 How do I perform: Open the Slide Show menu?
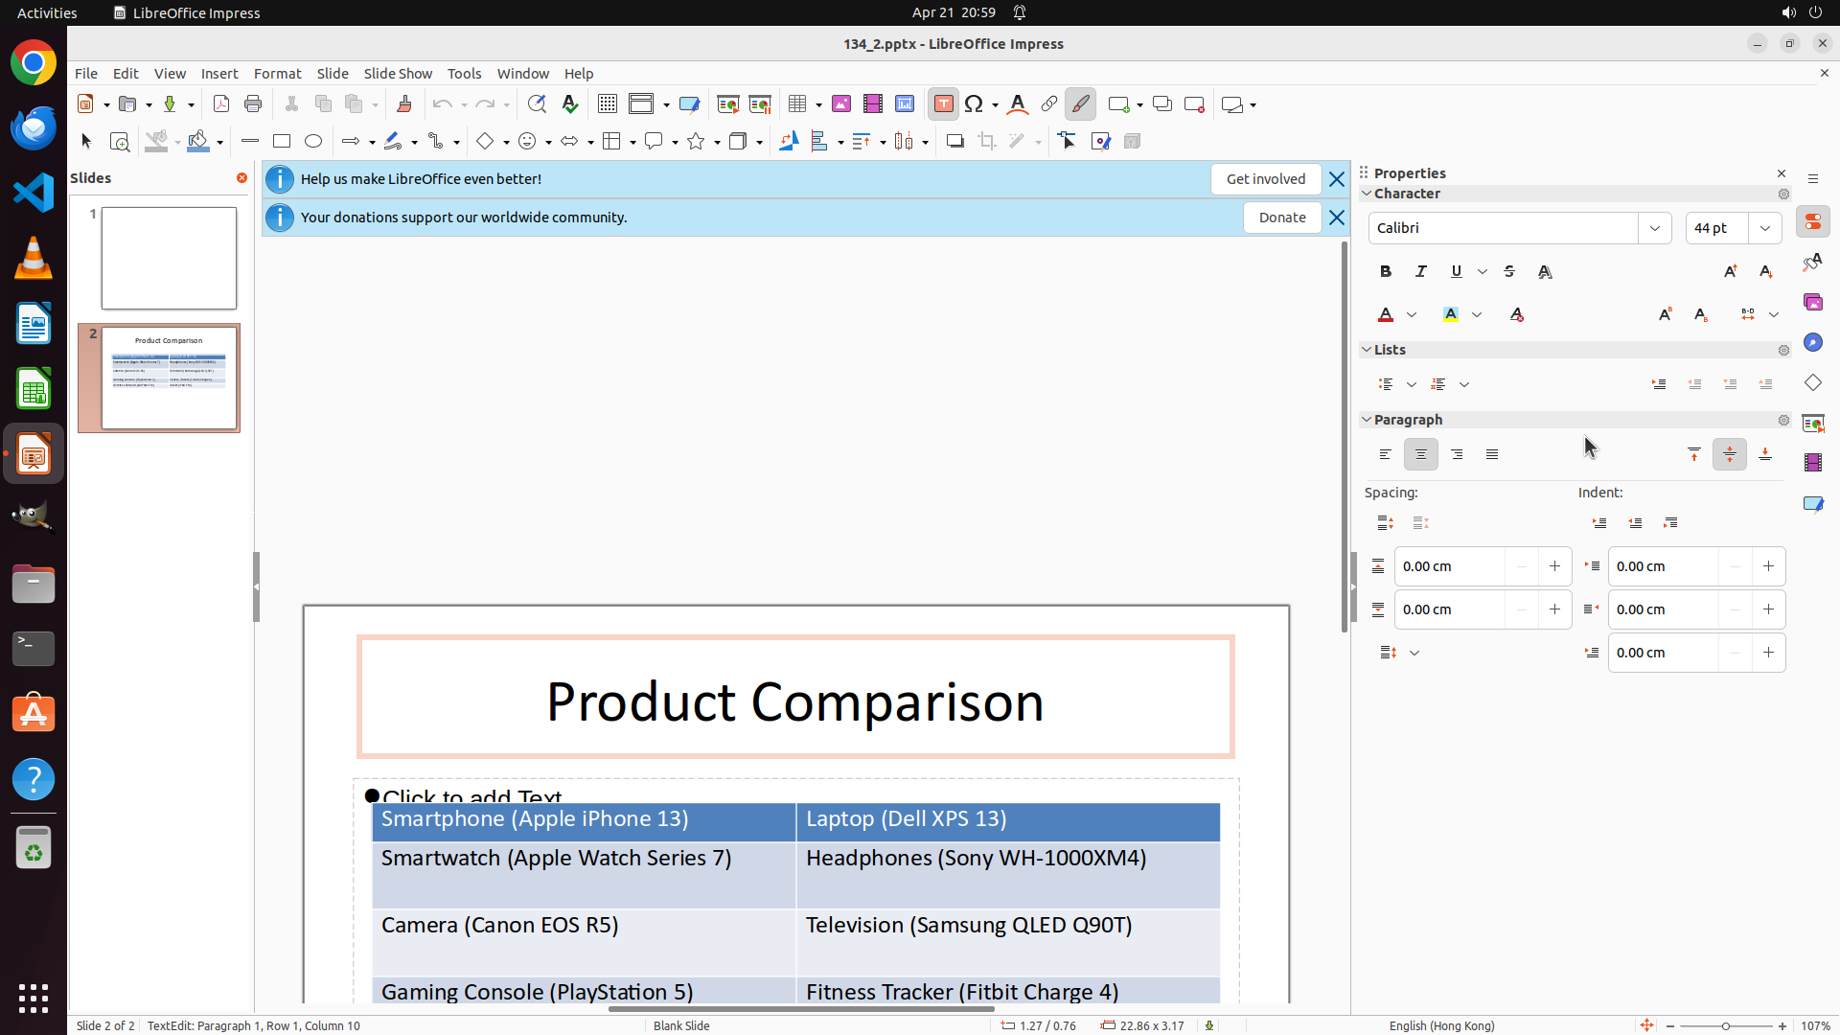point(398,74)
